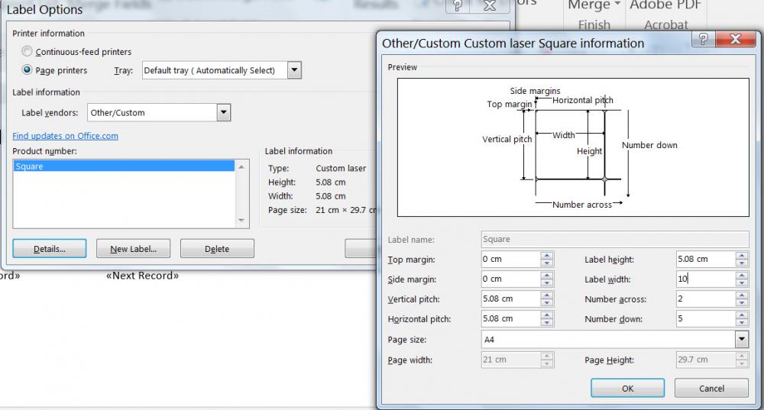Click into Label height field
Screen dimensions: 764x410
click(x=705, y=259)
